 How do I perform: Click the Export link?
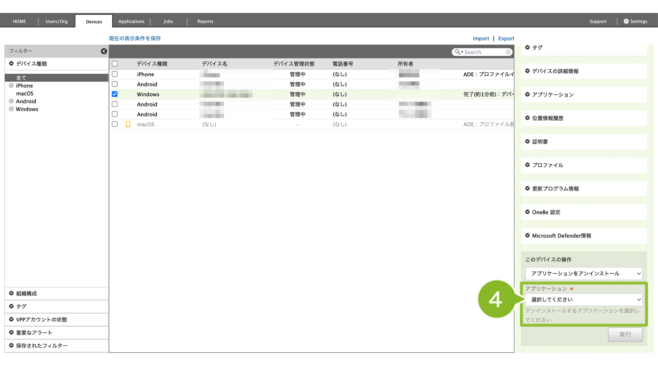click(x=506, y=38)
